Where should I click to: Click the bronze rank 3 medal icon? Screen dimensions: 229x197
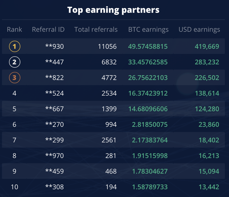point(15,78)
